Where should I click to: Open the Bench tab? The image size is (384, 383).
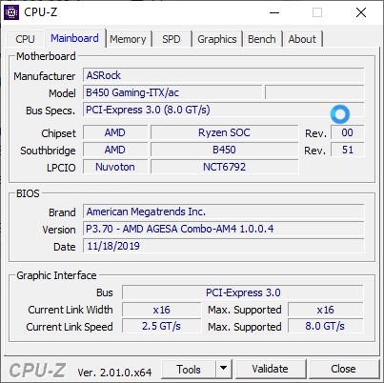pos(262,39)
